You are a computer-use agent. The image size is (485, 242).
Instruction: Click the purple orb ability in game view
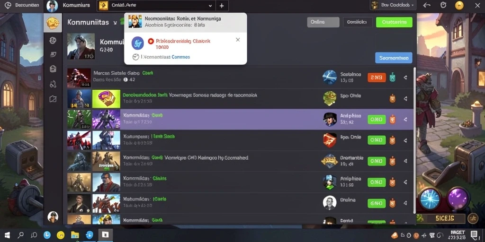(x=458, y=198)
